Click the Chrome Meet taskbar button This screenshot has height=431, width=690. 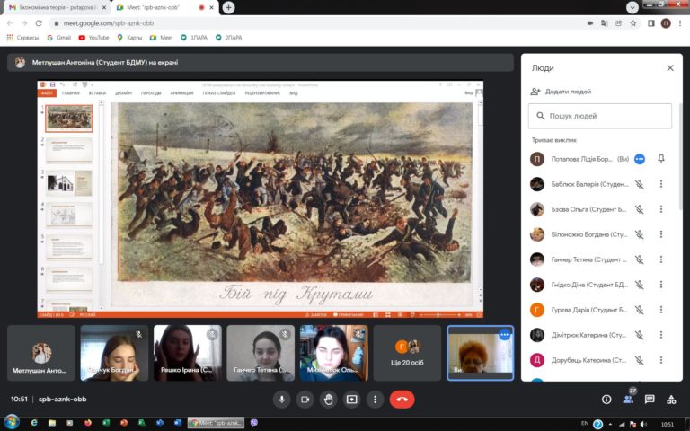[216, 423]
